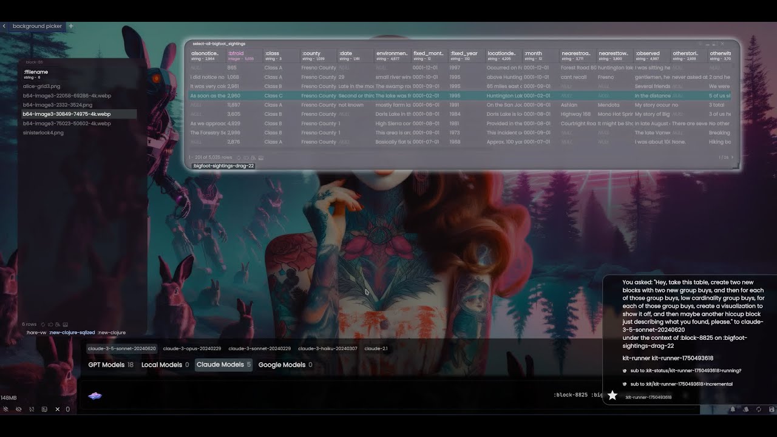The width and height of the screenshot is (777, 437).
Task: Click icon left of 'sub to :kit-status' line
Action: pyautogui.click(x=625, y=371)
